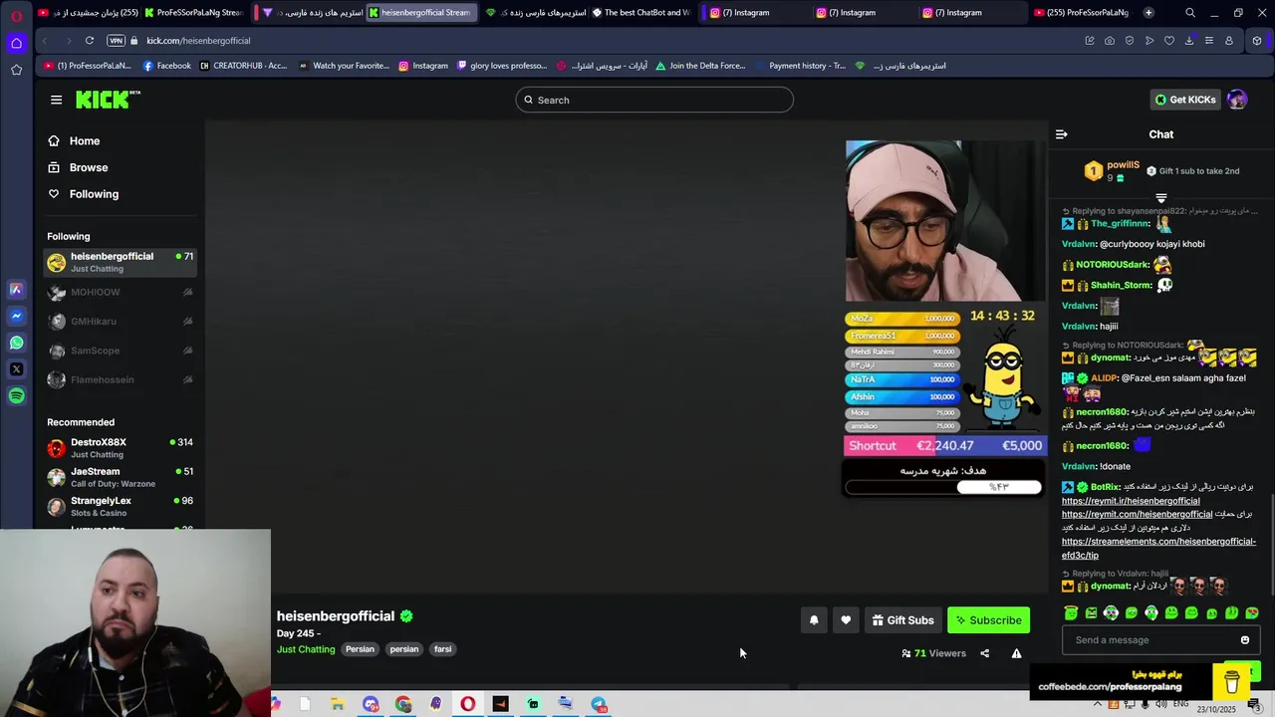Screen dimensions: 1275x717
Task: Open Spotify in Opera sidebar
Action: pos(16,396)
